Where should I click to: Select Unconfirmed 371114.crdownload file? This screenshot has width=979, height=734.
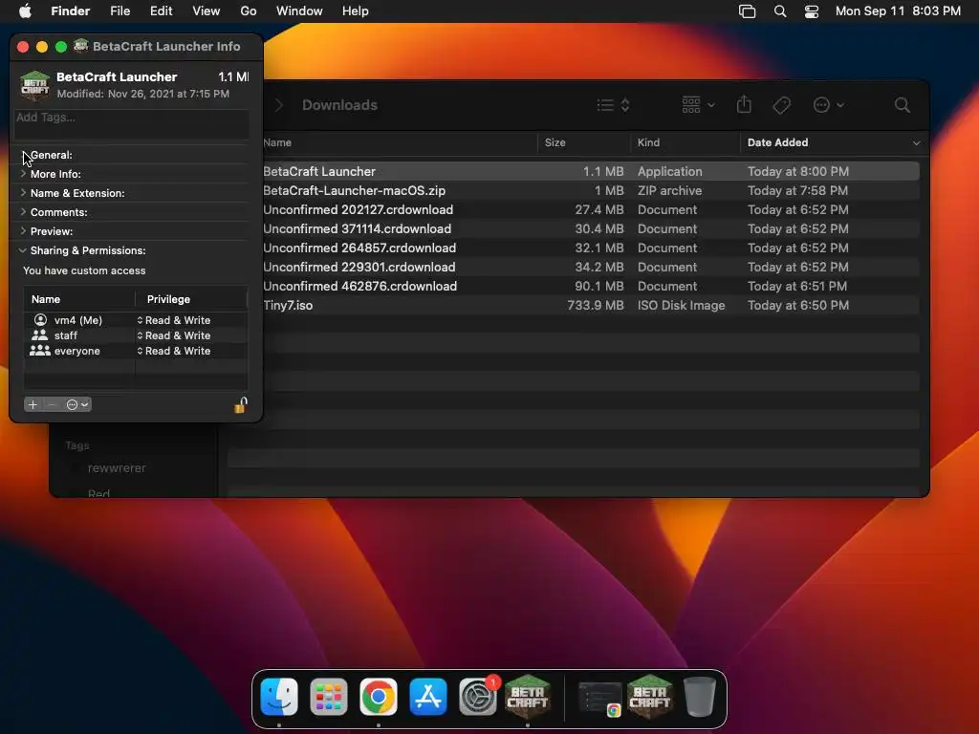590,228
